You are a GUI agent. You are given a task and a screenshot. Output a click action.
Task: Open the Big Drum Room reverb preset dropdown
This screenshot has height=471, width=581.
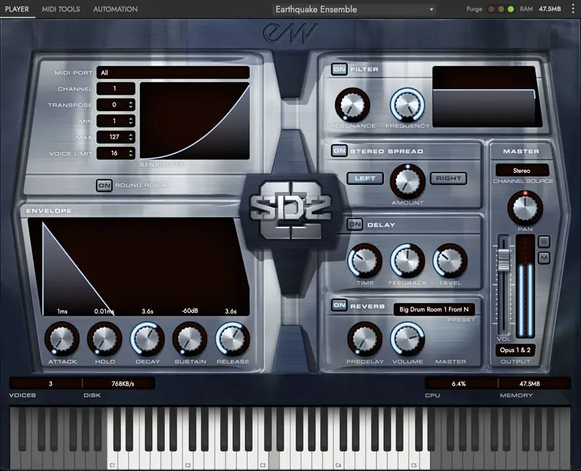pyautogui.click(x=434, y=309)
